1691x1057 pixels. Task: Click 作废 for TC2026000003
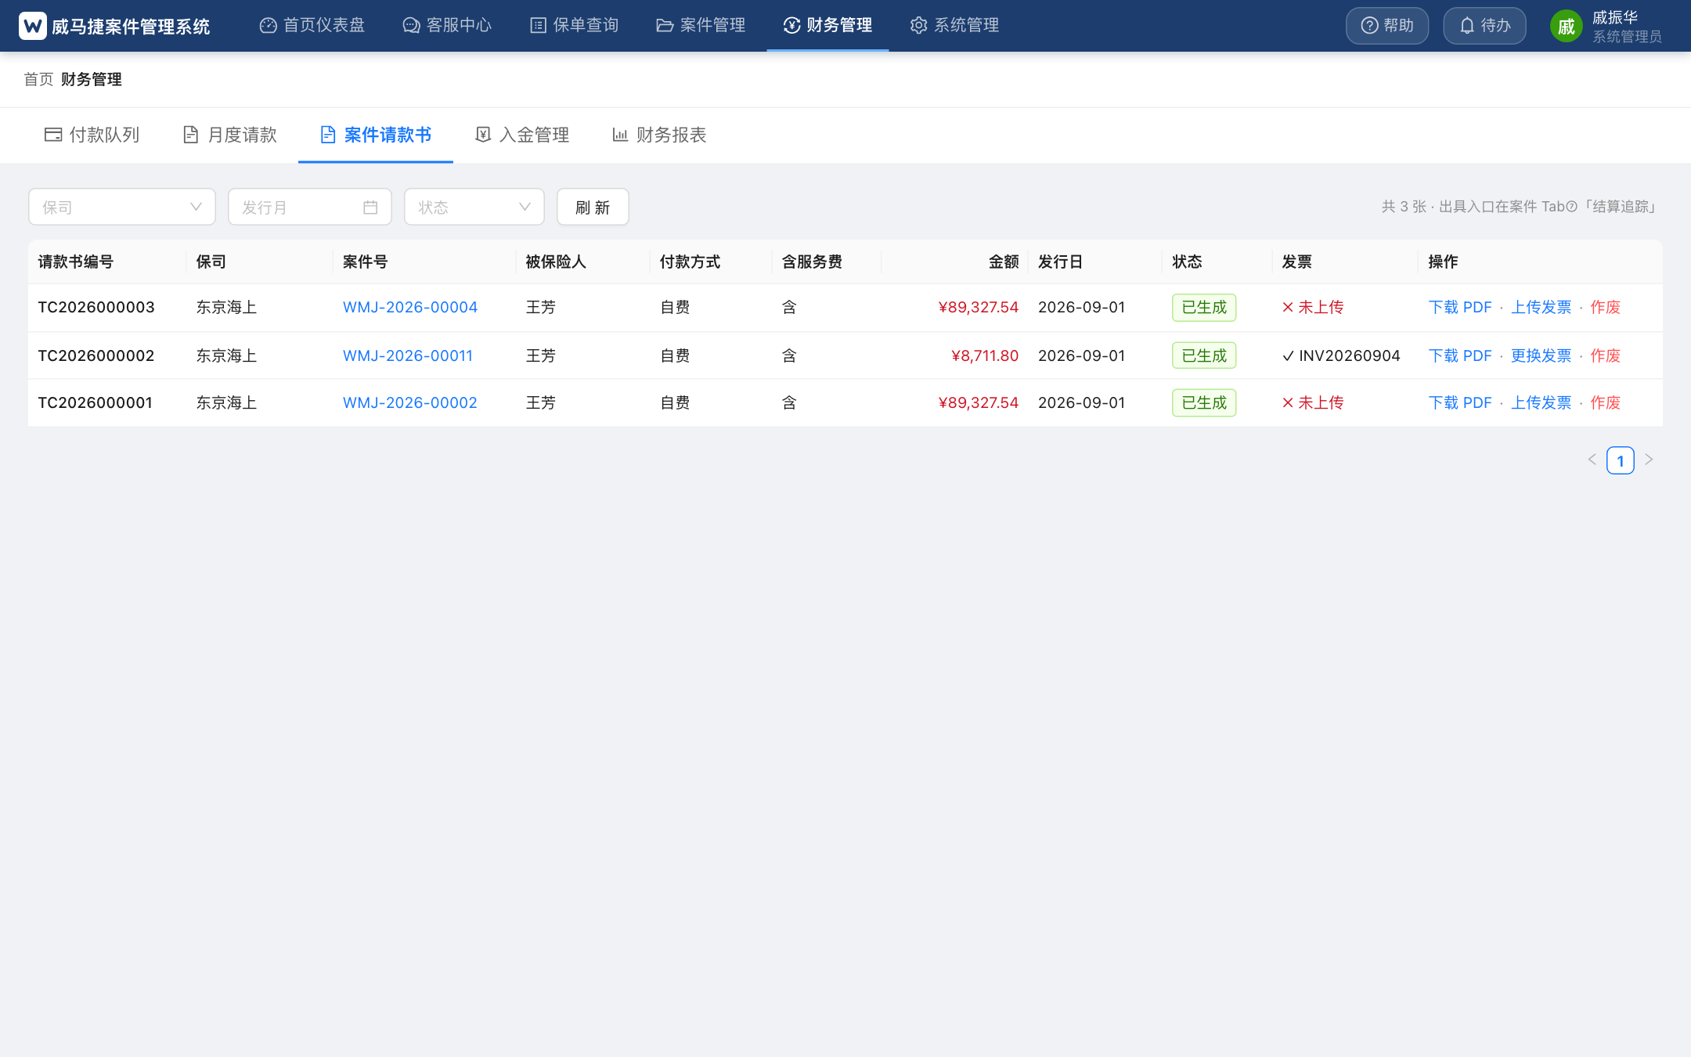pos(1605,307)
